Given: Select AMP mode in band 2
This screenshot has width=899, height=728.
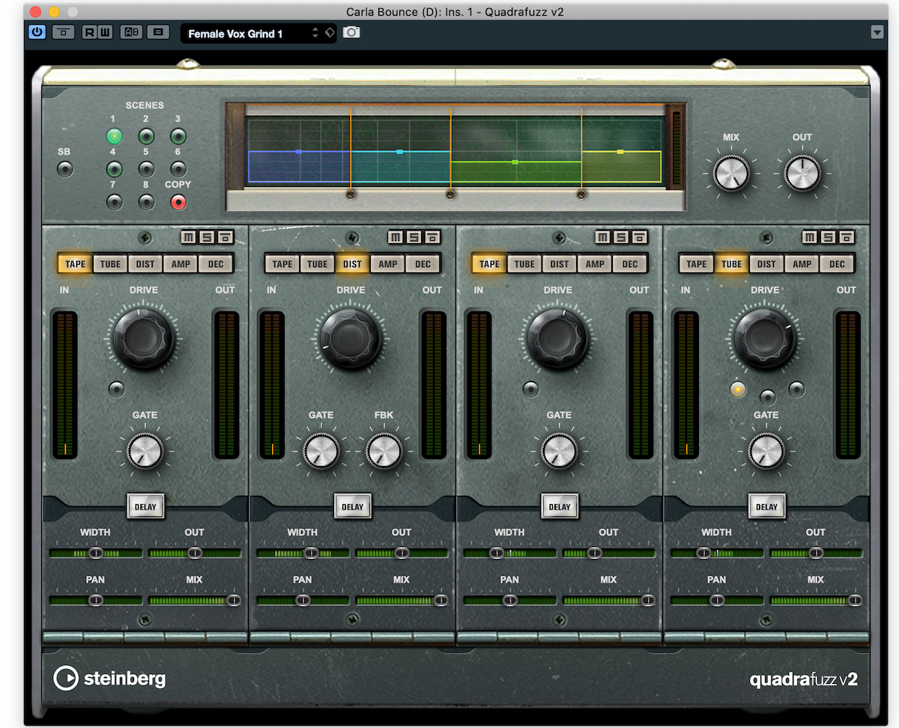Looking at the screenshot, I should click(x=388, y=263).
